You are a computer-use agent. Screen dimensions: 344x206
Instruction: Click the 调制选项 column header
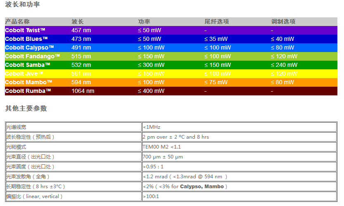283,21
